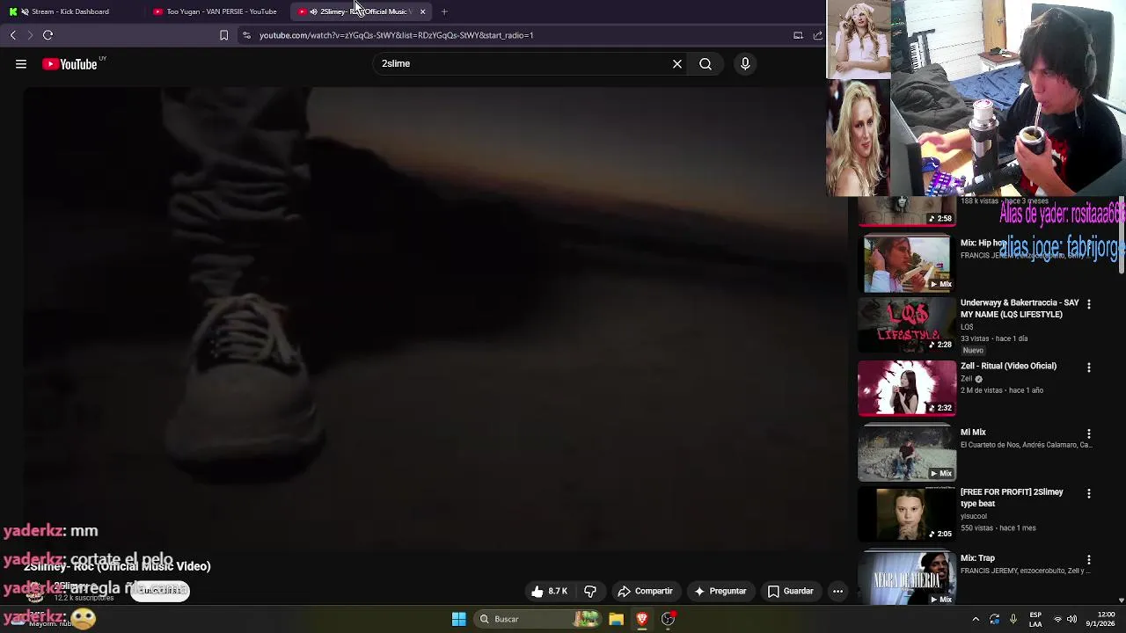
Task: Open options for Zell - Ritual video
Action: (x=1089, y=367)
